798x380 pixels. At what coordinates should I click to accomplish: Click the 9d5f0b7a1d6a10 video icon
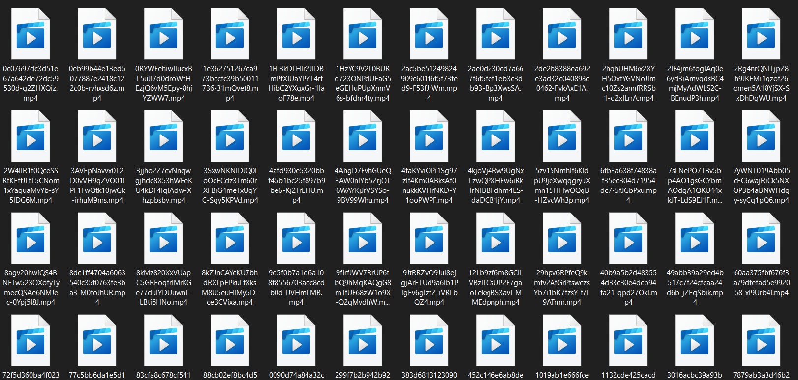[x=296, y=239]
